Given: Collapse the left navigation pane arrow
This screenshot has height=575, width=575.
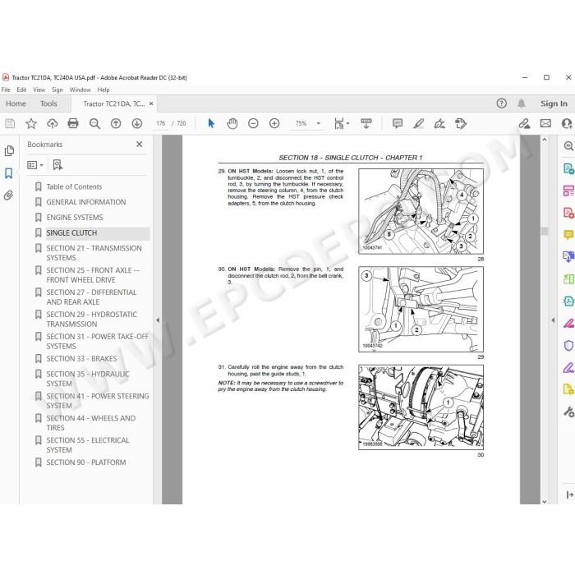Looking at the screenshot, I should tap(158, 320).
